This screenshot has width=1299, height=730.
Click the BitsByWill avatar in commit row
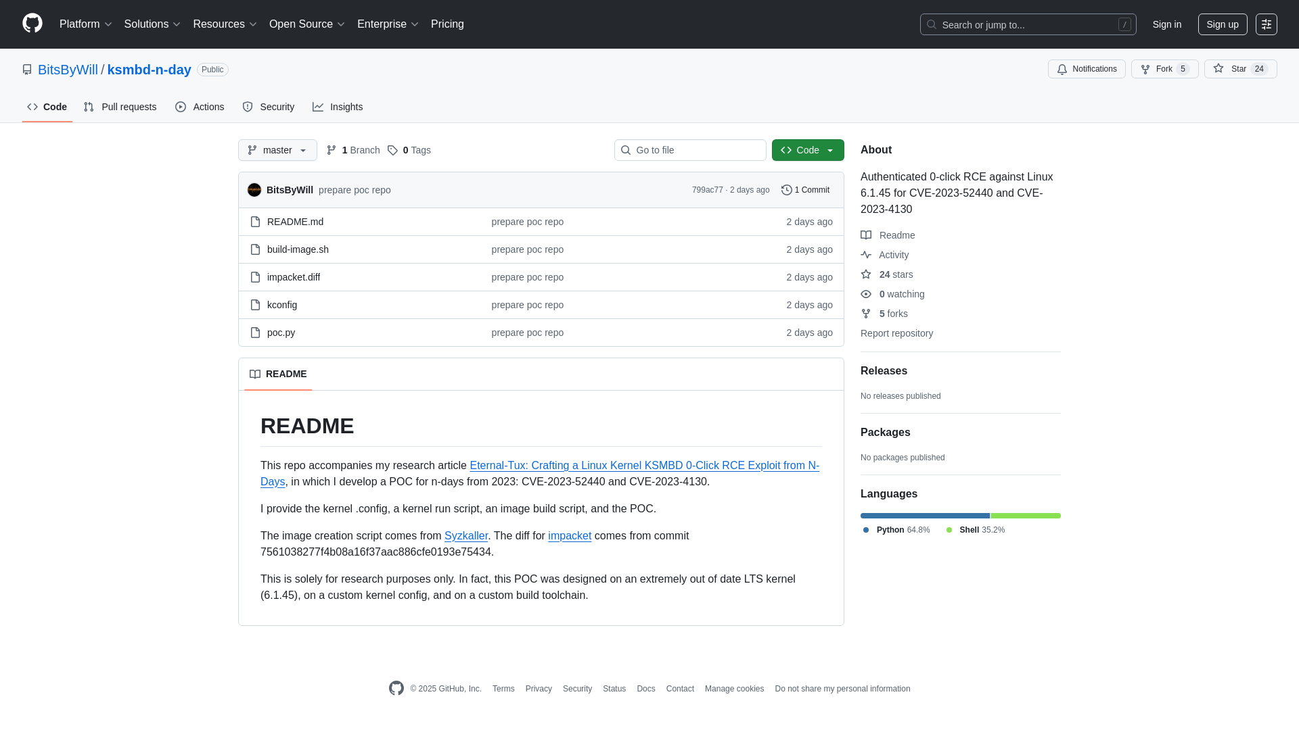[254, 190]
